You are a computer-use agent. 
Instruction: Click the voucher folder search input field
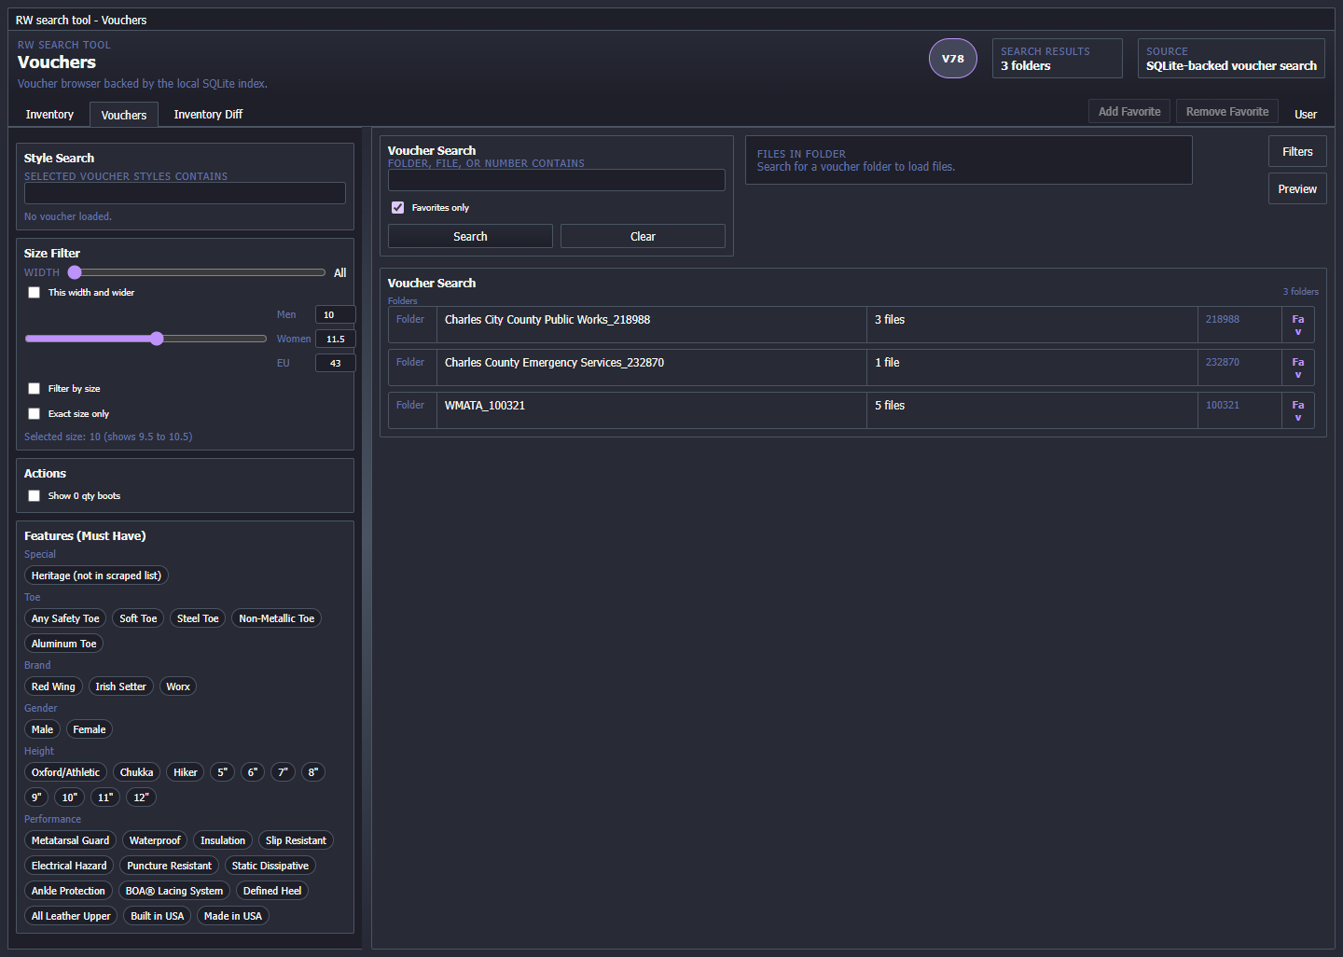point(556,180)
